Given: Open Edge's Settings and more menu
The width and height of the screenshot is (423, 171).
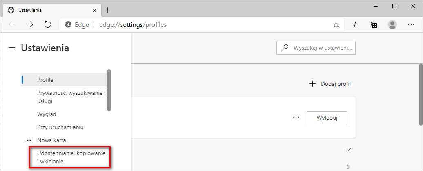Looking at the screenshot, I should tap(411, 24).
